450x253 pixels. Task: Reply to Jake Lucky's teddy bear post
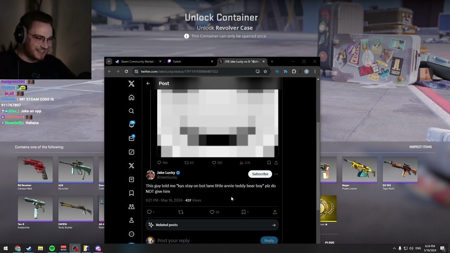pos(149,212)
